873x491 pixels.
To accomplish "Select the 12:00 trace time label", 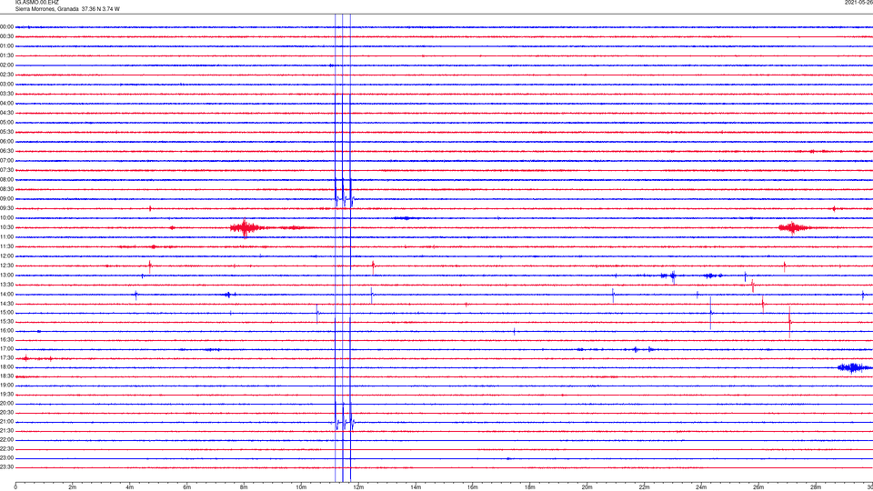I will click(x=6, y=256).
